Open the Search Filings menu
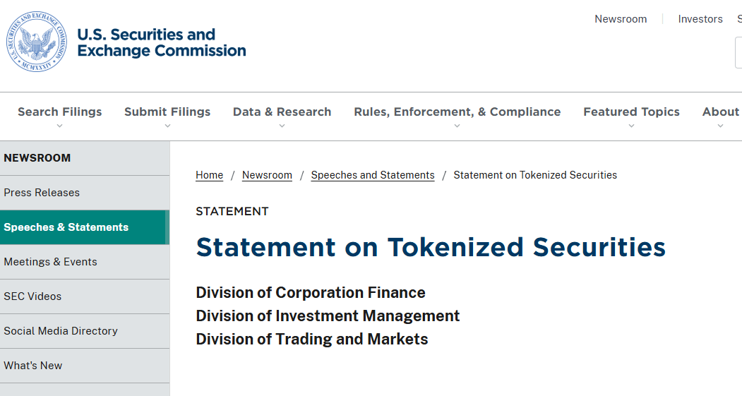742x396 pixels. pos(60,112)
